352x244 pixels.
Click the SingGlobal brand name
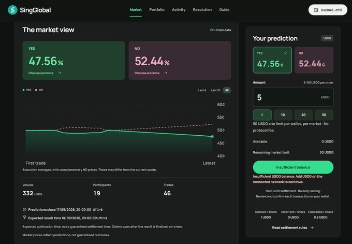pos(35,10)
